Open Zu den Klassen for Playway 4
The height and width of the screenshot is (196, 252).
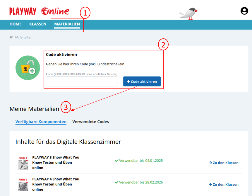tap(224, 185)
